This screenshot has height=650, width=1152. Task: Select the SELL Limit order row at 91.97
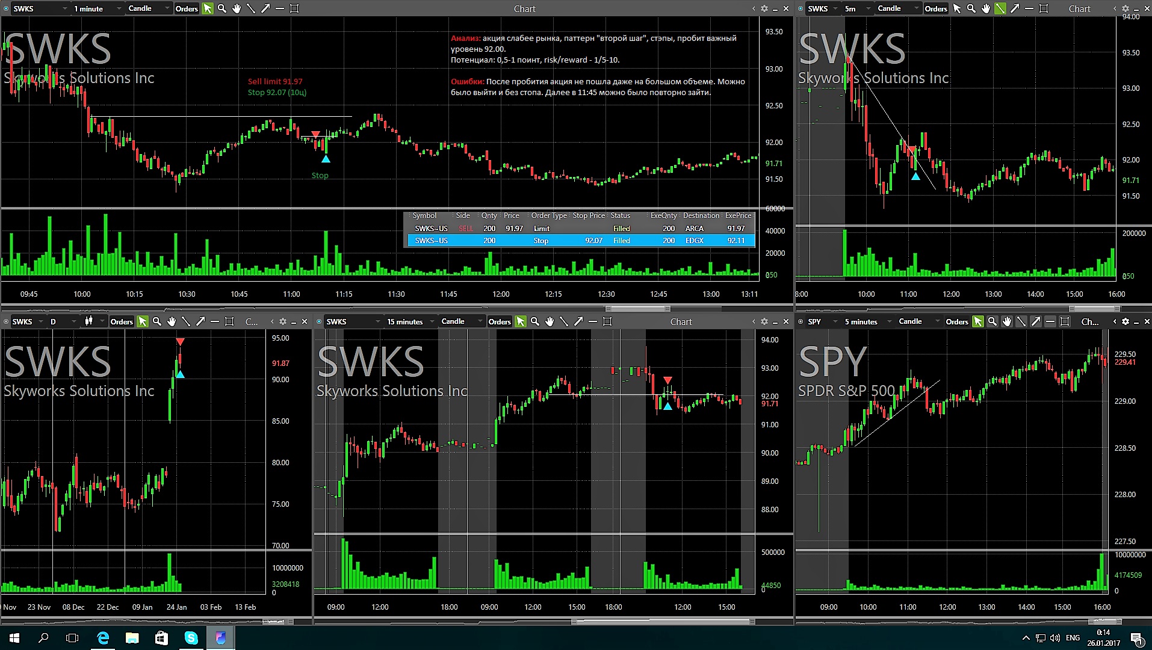(581, 228)
